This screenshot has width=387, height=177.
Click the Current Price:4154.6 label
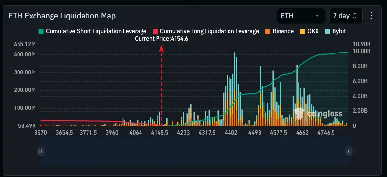161,39
